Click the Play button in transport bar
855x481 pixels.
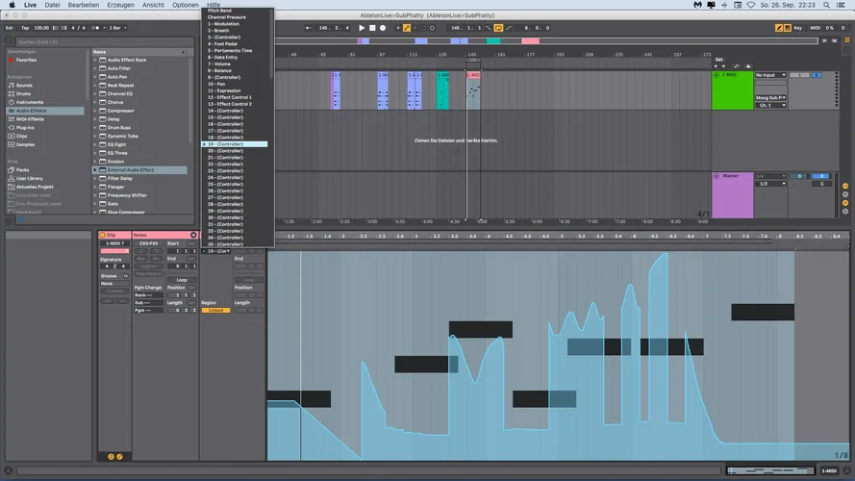(362, 28)
